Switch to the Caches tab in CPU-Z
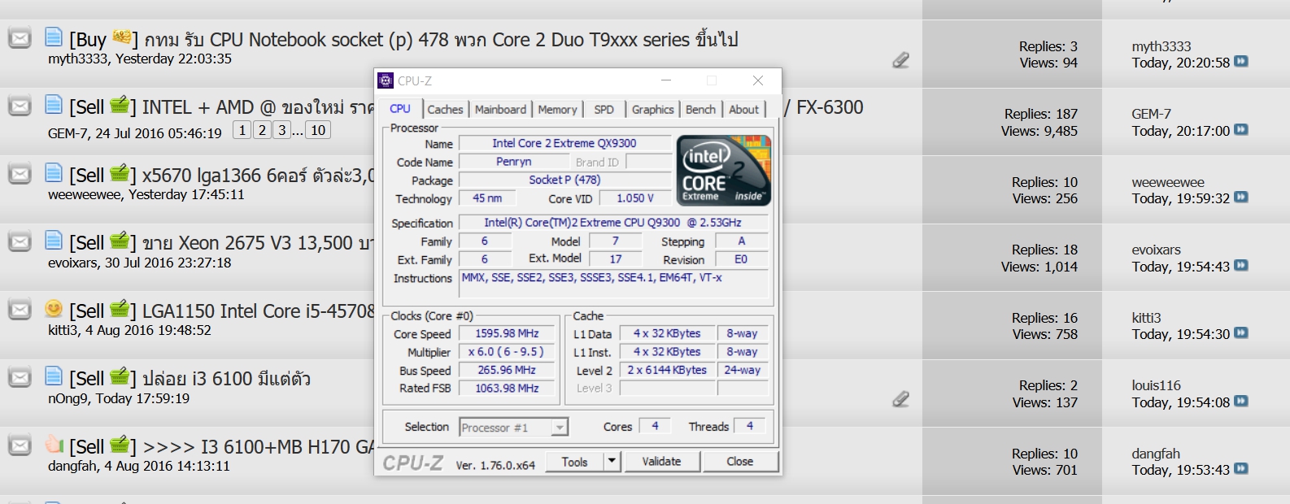 pyautogui.click(x=445, y=110)
